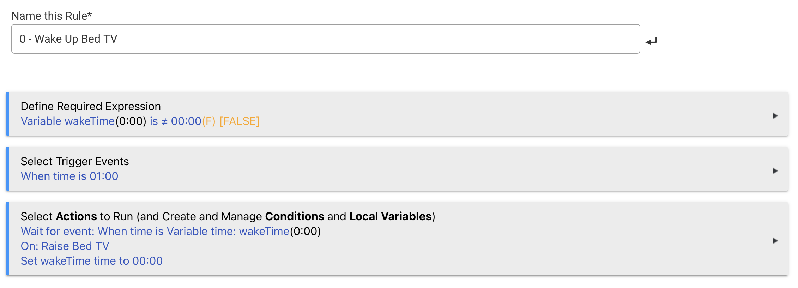This screenshot has width=798, height=288.
Task: Click the is ≠ 00:00 comparison text
Action: (x=175, y=121)
